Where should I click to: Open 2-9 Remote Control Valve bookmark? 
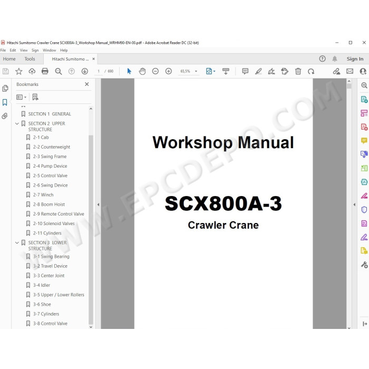tap(59, 214)
